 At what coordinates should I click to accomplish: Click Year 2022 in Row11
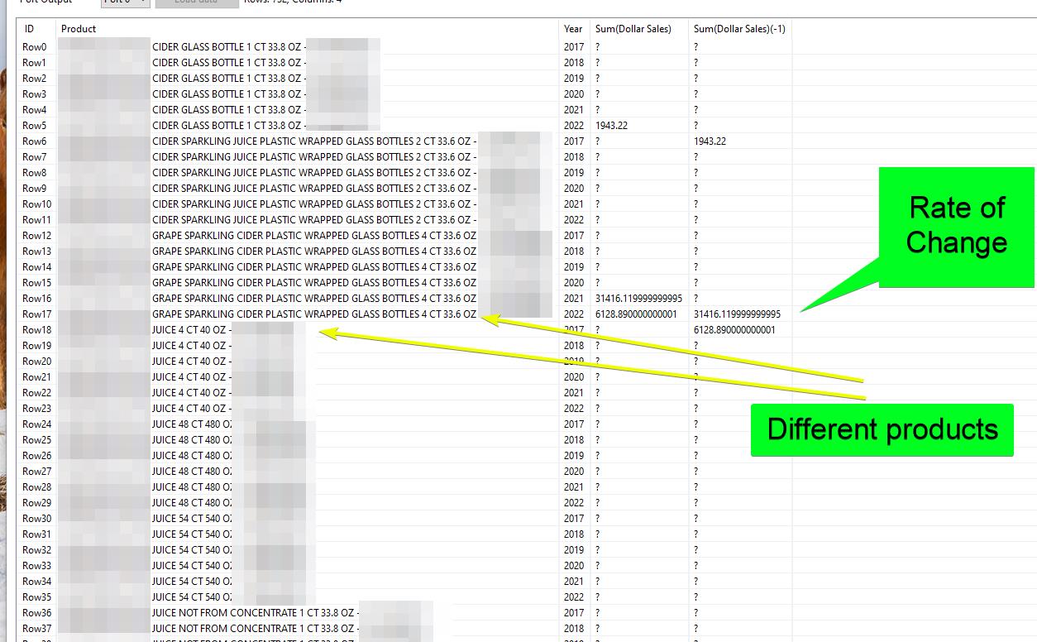point(574,220)
